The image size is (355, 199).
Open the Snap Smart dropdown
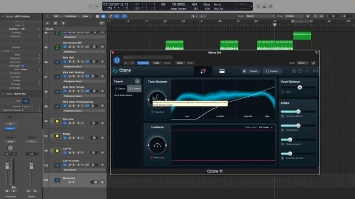point(260,16)
